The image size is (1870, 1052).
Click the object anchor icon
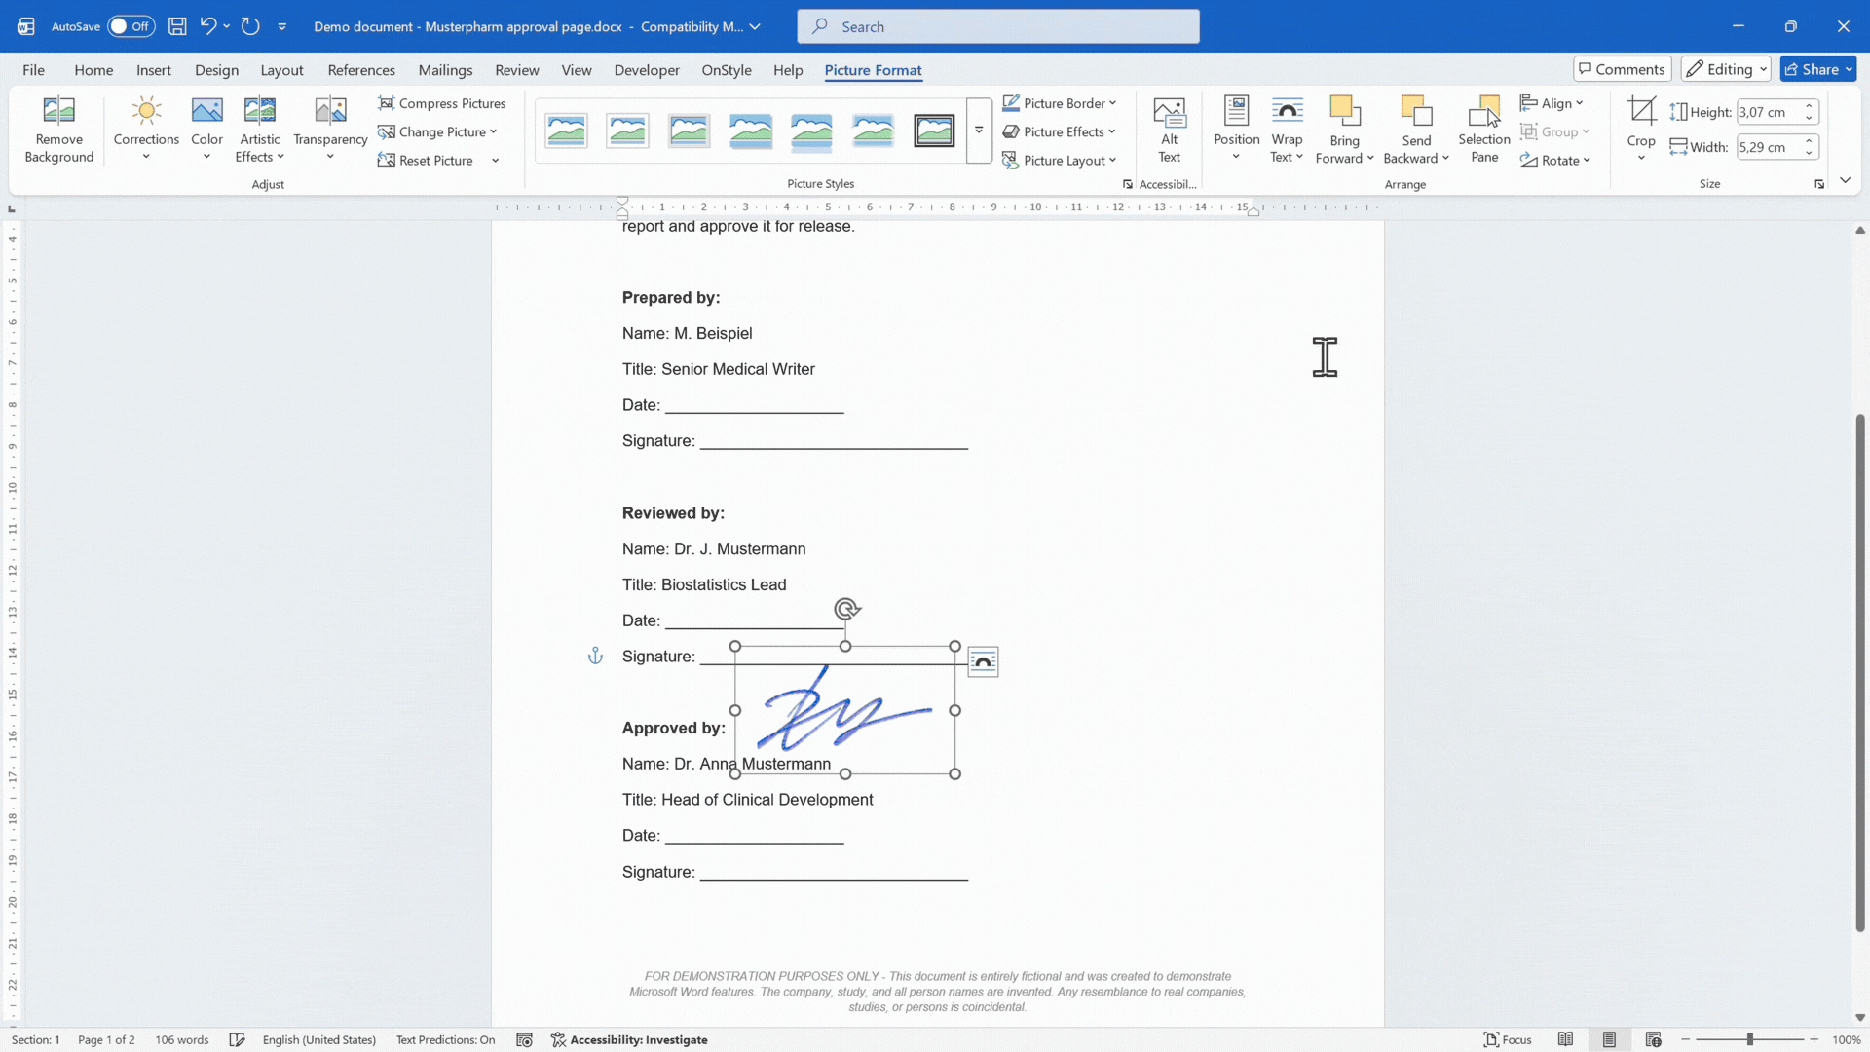[x=595, y=657]
